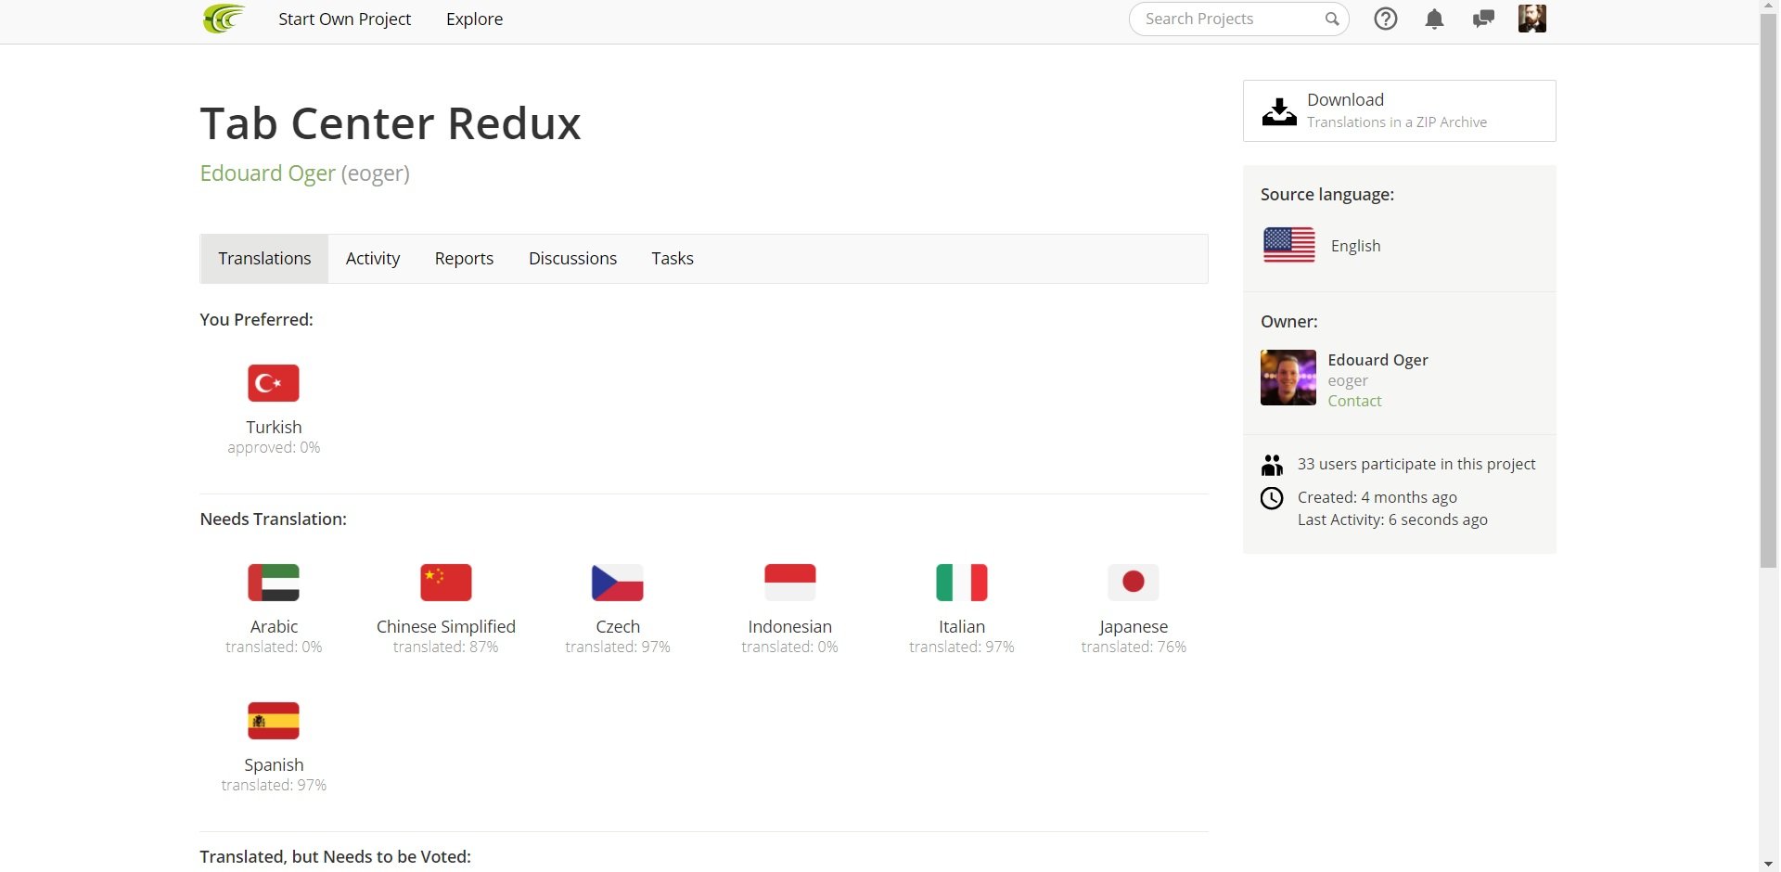Click '33 users participate in this project'

[1416, 464]
